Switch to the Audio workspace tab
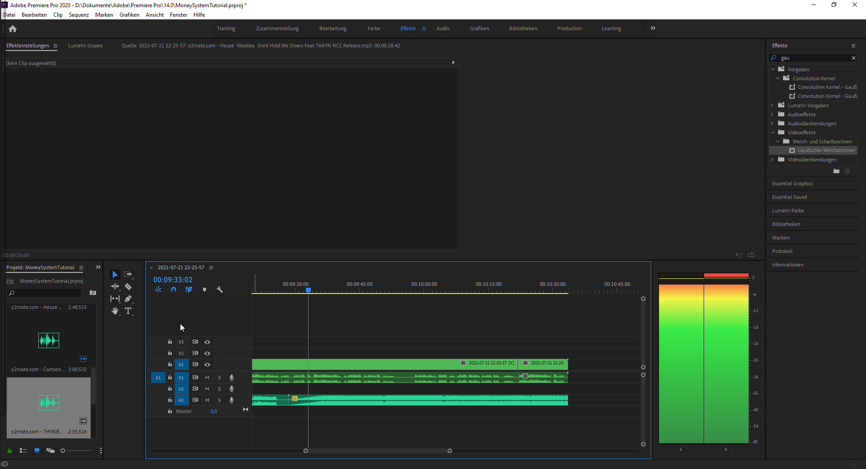 click(442, 28)
